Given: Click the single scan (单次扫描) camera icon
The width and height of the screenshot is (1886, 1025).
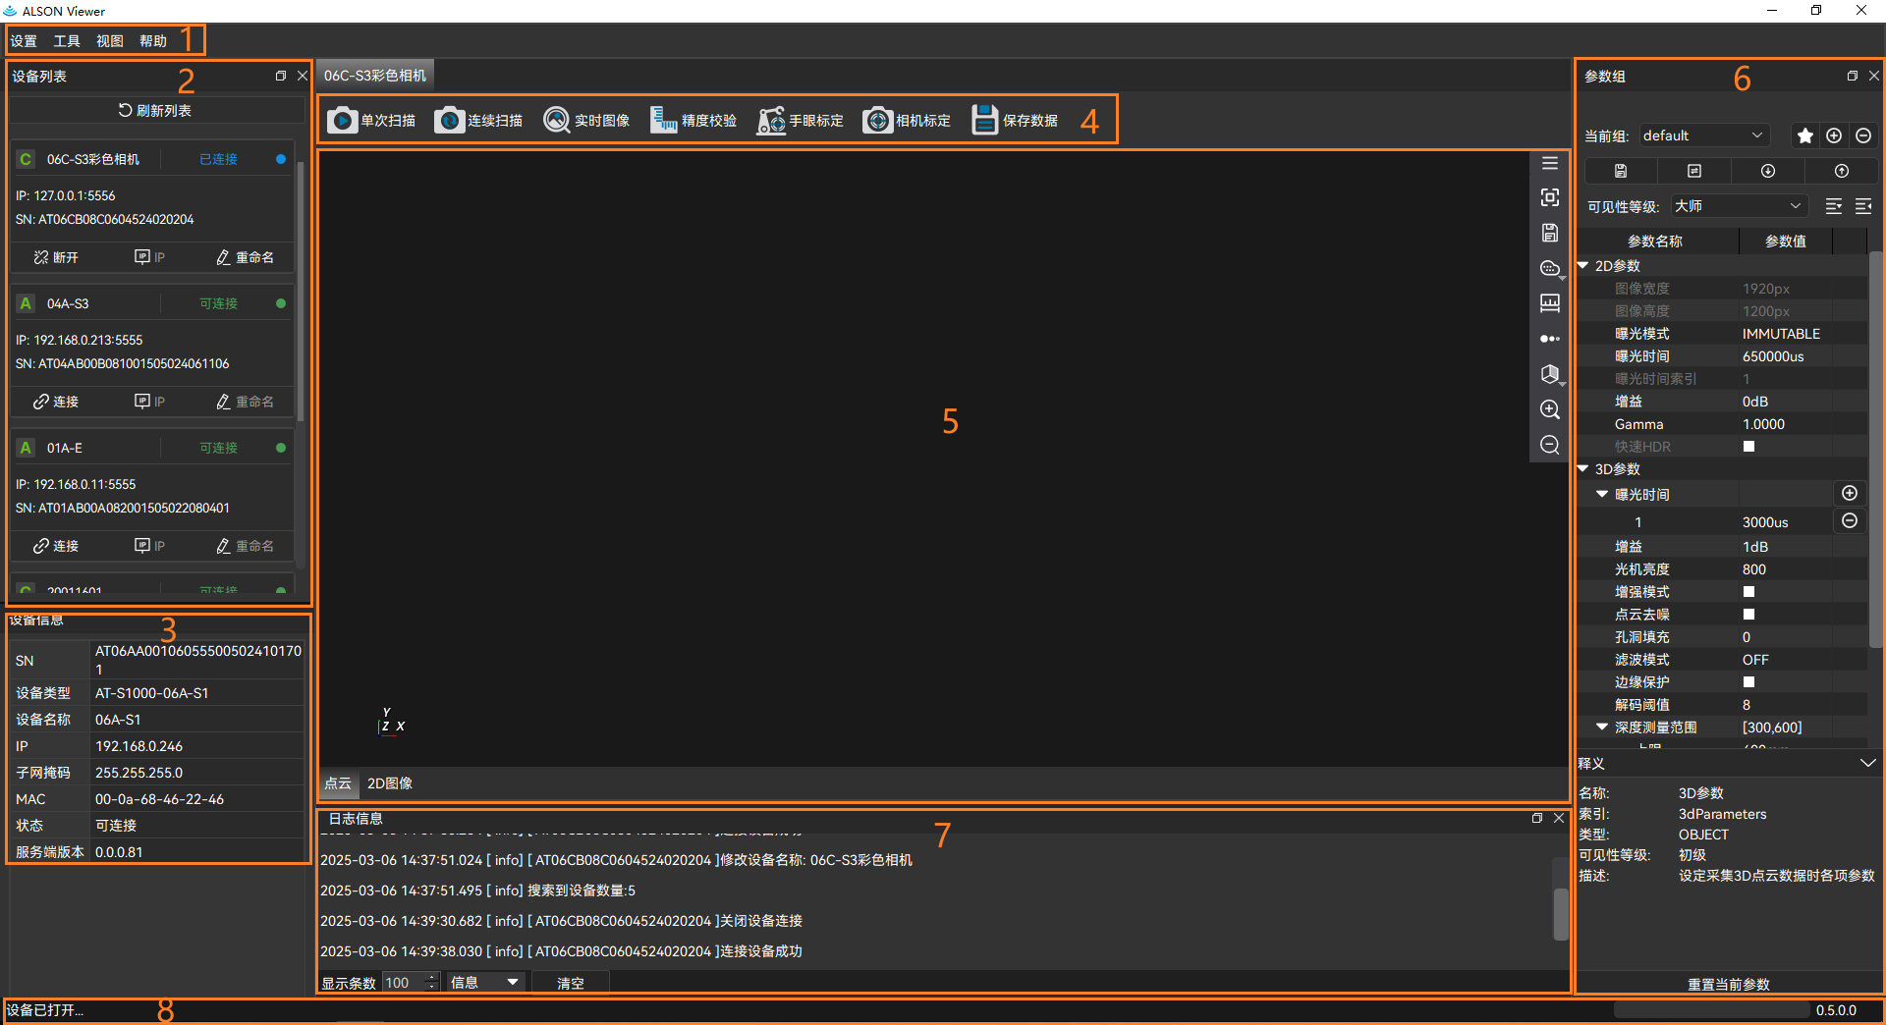Looking at the screenshot, I should click(x=342, y=120).
